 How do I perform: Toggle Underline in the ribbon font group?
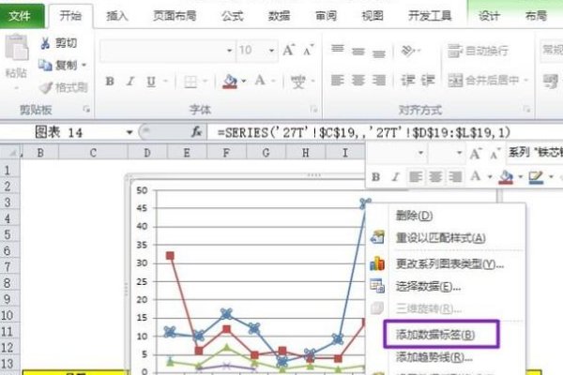(x=151, y=82)
